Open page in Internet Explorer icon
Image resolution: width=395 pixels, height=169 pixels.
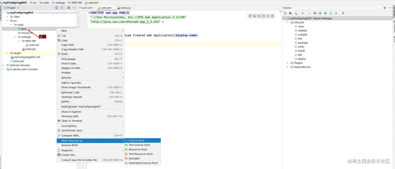pos(268,16)
